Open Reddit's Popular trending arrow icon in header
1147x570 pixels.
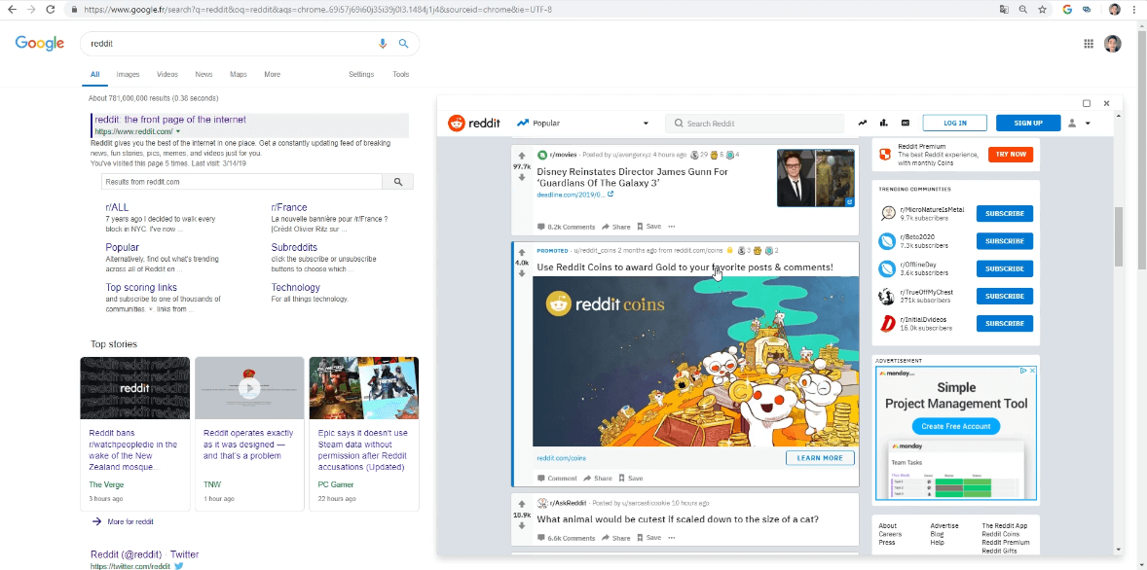864,124
